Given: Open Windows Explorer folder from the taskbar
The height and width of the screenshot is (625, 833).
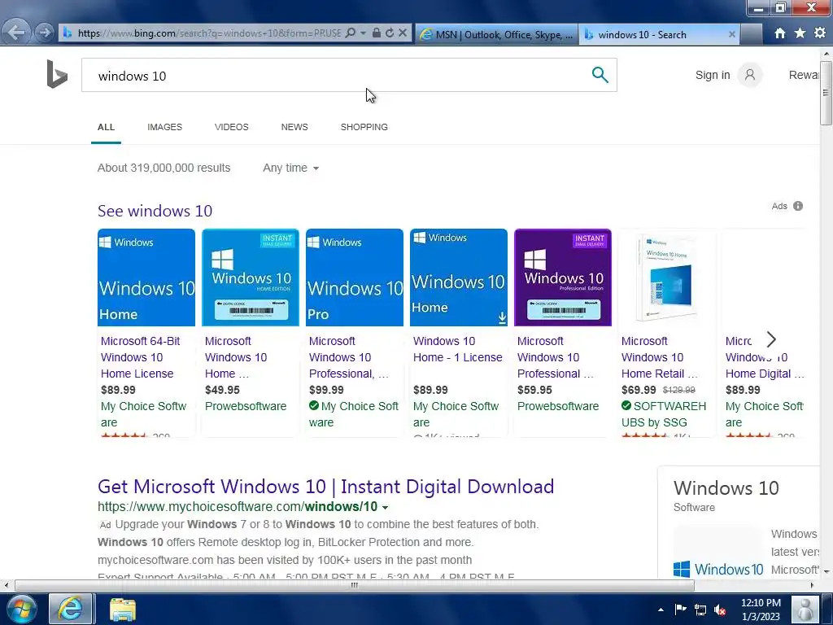Looking at the screenshot, I should (x=123, y=609).
